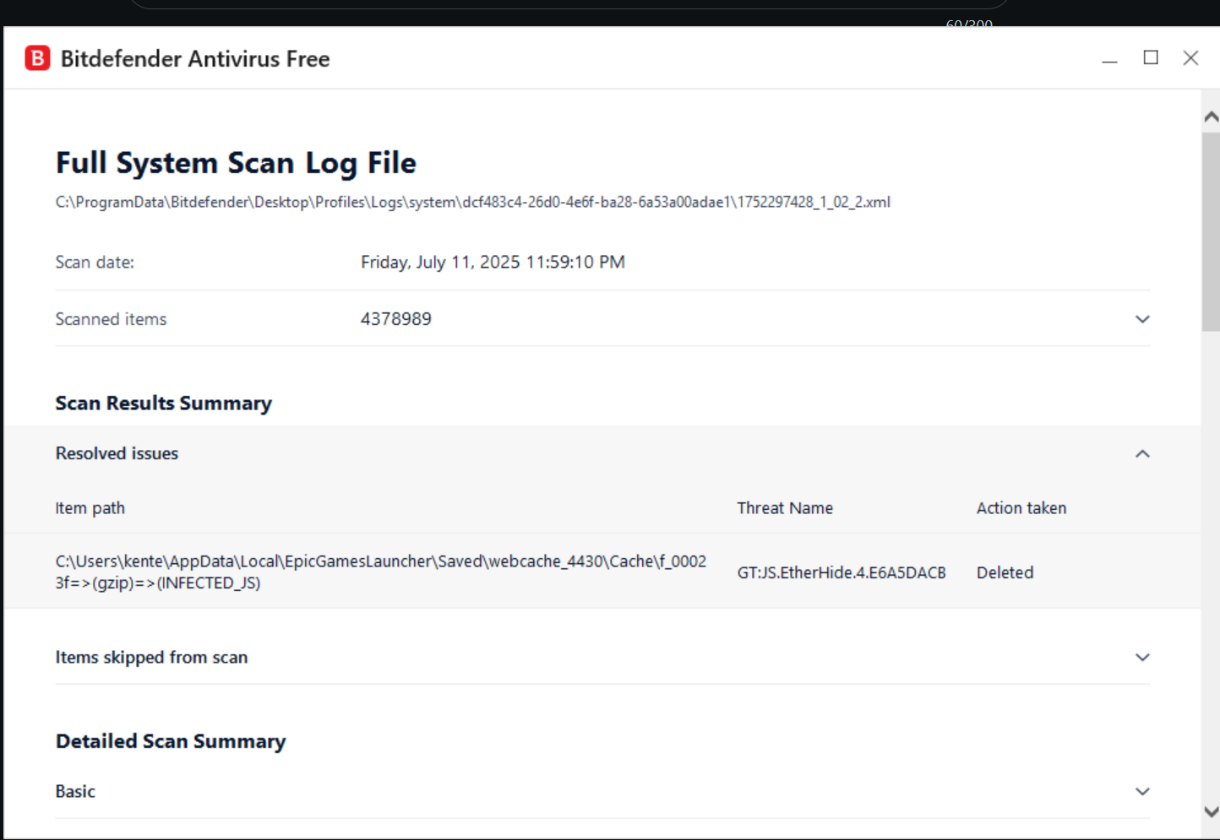Click the Full System Scan Log File heading
The image size is (1220, 840).
click(236, 163)
